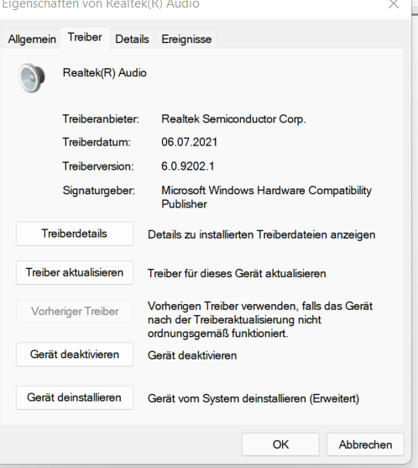Click Microsoft Windows Hardware Compatibility Publisher text
The width and height of the screenshot is (418, 468).
pos(267,197)
